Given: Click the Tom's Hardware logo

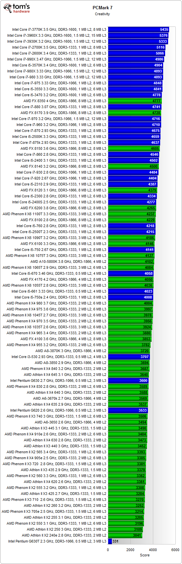Looking at the screenshot, I should point(16,8).
